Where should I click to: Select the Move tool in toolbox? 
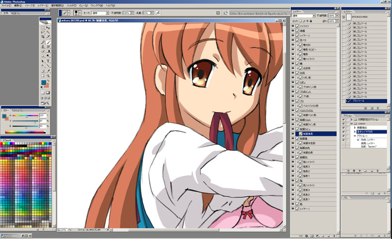pyautogui.click(x=48, y=28)
